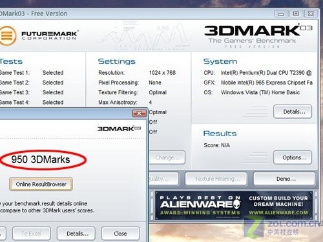Click Game Test 1 Selected status
This screenshot has width=323, height=242.
point(53,73)
